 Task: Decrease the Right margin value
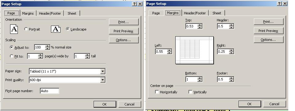pyautogui.click(x=231, y=53)
